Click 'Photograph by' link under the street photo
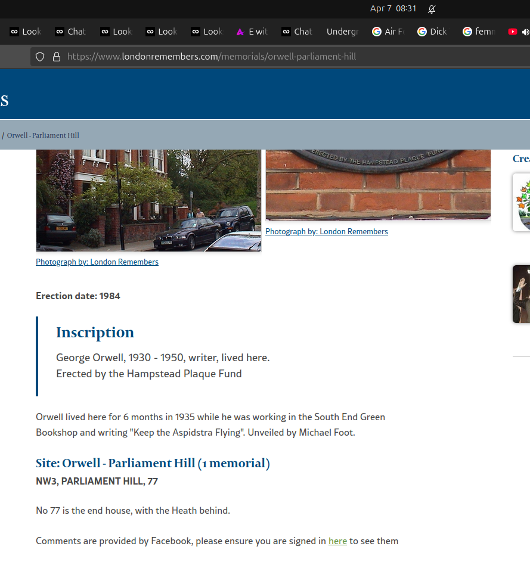 pyautogui.click(x=97, y=262)
